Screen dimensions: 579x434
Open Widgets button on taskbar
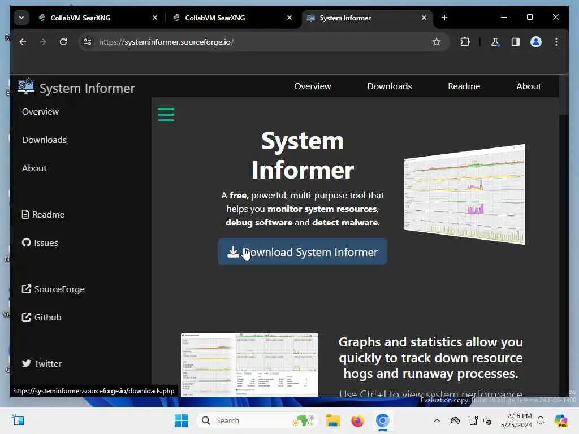click(x=18, y=420)
